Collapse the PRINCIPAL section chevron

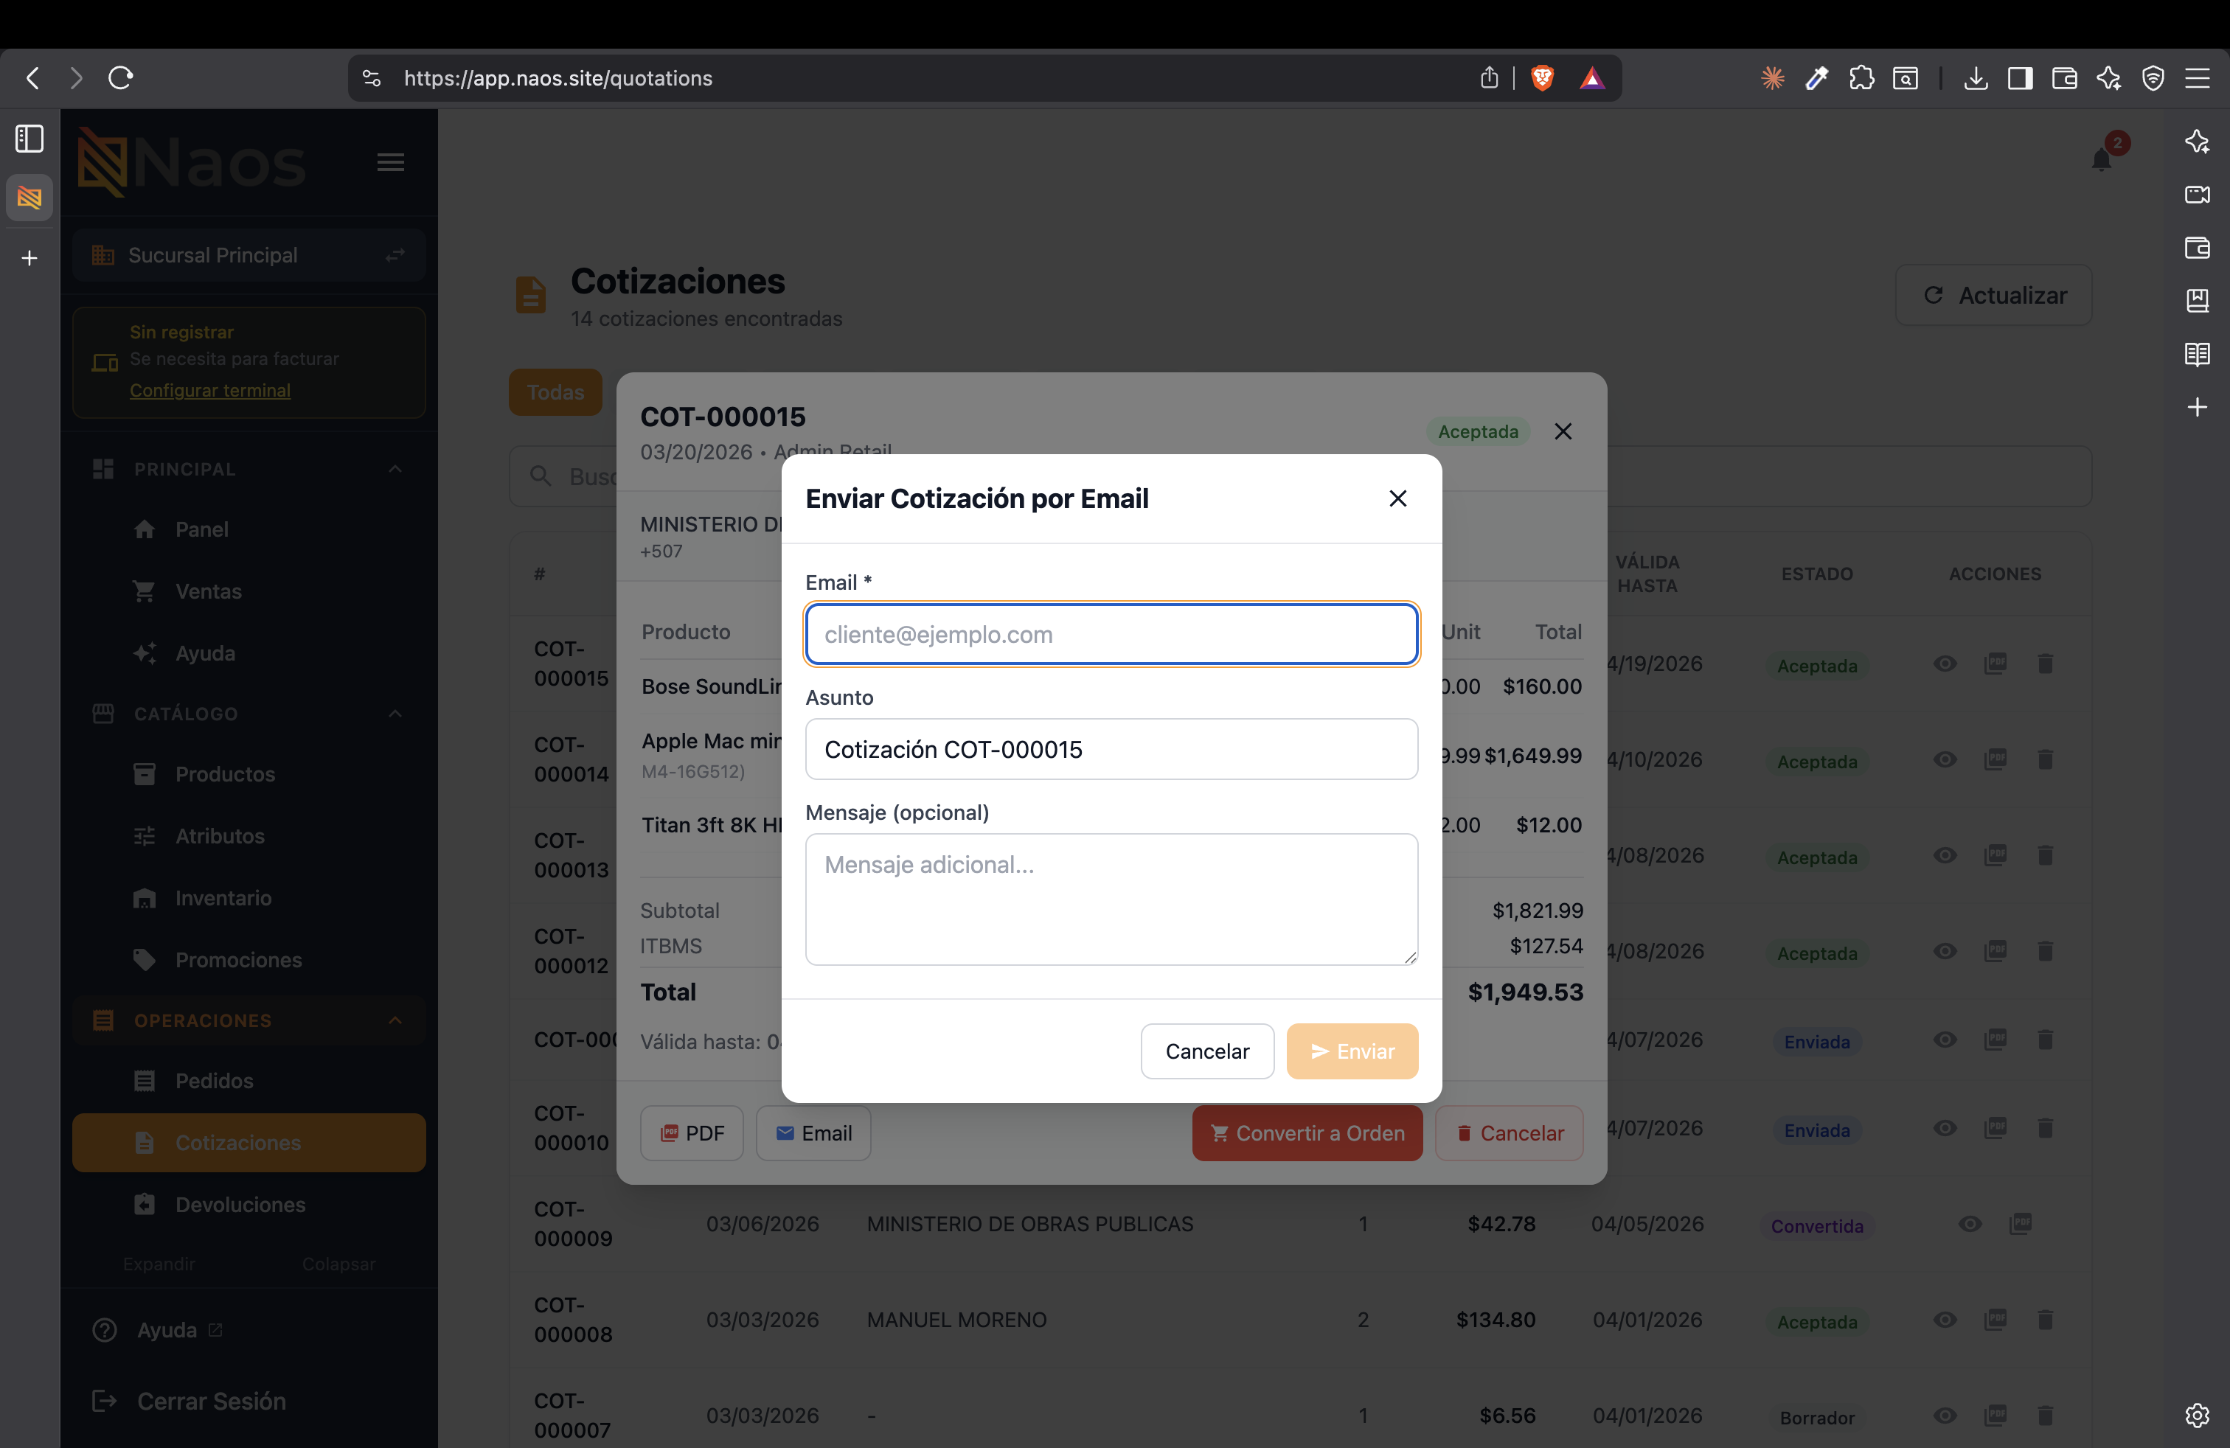395,468
